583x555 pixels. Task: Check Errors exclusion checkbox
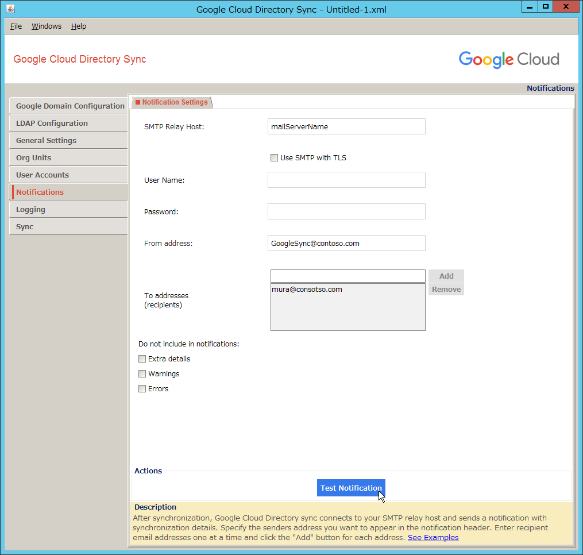point(142,389)
